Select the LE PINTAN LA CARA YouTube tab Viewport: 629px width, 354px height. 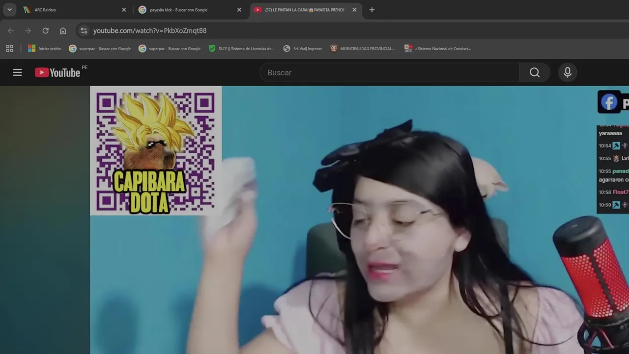(x=305, y=10)
